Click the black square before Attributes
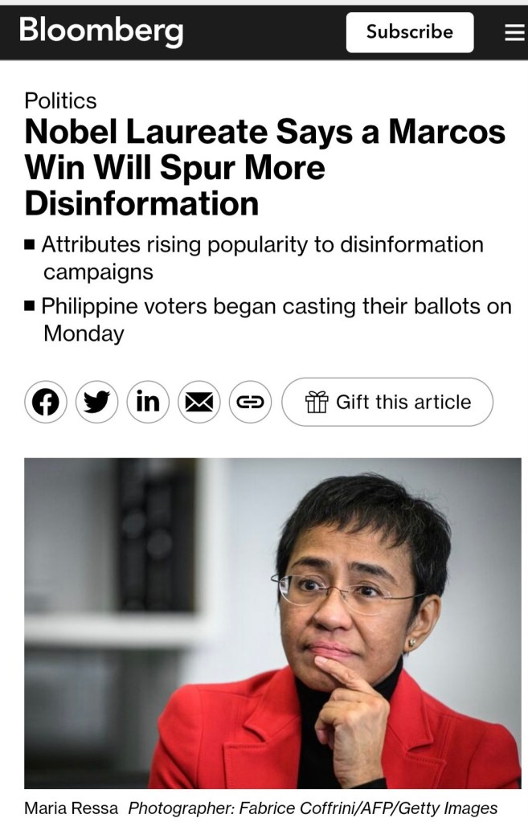Image resolution: width=528 pixels, height=822 pixels. [x=30, y=244]
